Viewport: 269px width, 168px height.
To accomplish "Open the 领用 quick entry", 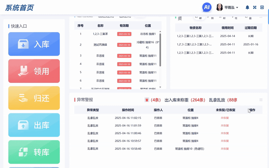I will [x=34, y=71].
